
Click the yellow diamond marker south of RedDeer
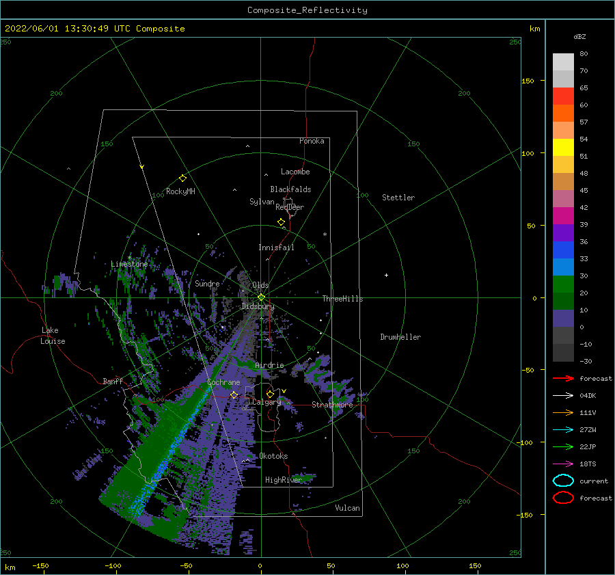pos(281,222)
